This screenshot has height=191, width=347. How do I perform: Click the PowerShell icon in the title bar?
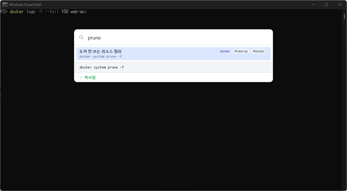[x=5, y=4]
